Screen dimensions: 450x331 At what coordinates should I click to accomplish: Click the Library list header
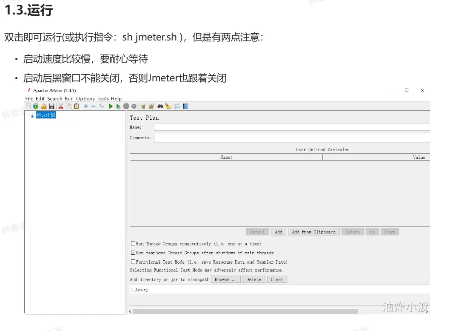coord(280,290)
